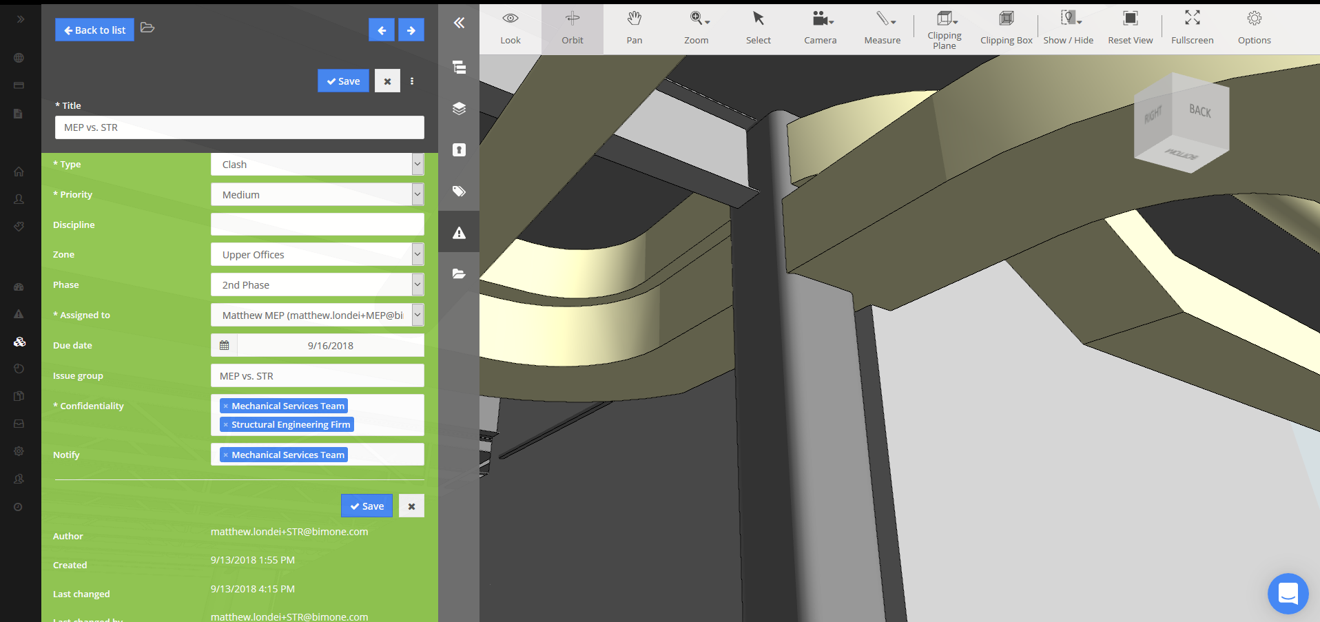Activate the Orbit tool
The image size is (1320, 622).
pyautogui.click(x=573, y=29)
